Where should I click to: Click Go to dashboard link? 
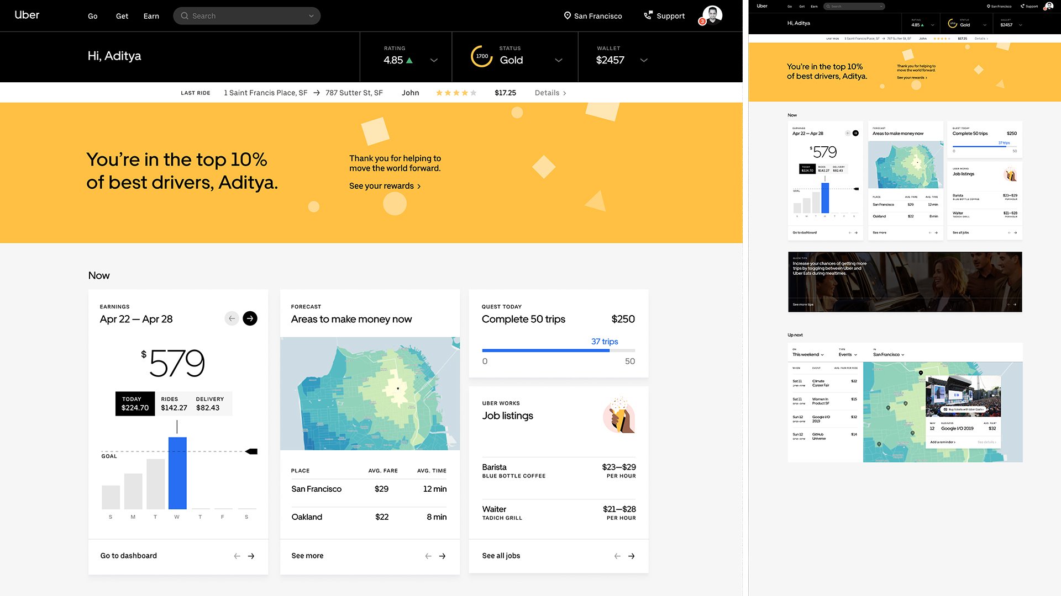click(x=128, y=556)
